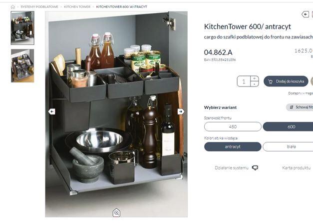Screen dimensions: 313x223
Task: Select the first product thumbnail
Action: click(x=22, y=28)
